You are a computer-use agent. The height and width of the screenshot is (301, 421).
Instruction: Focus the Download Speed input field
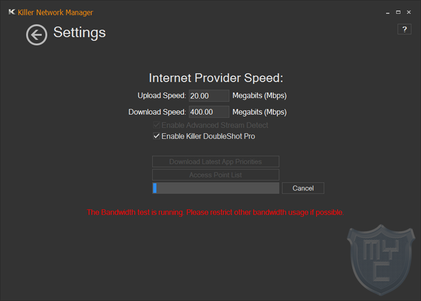(x=209, y=112)
